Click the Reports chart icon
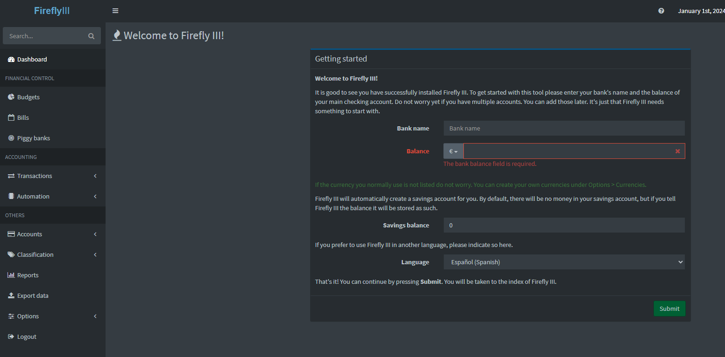 point(11,275)
